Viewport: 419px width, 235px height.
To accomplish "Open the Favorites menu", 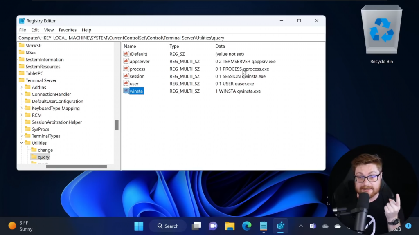I will click(68, 30).
